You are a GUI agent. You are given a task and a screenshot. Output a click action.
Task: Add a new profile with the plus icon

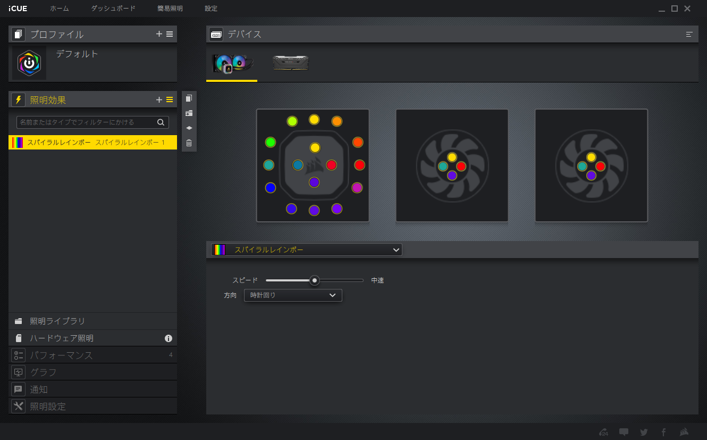(159, 34)
